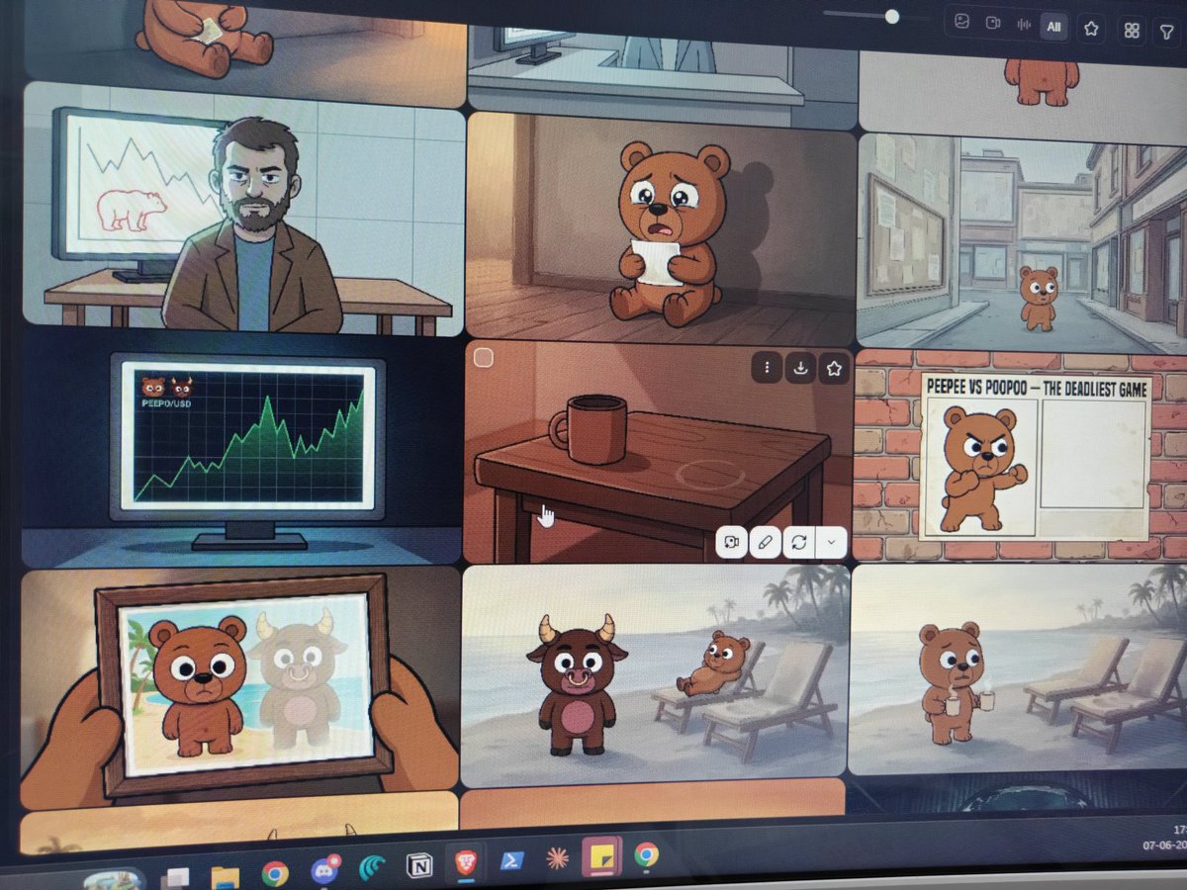This screenshot has width=1187, height=890.
Task: Open Discord from the taskbar
Action: coord(324,870)
